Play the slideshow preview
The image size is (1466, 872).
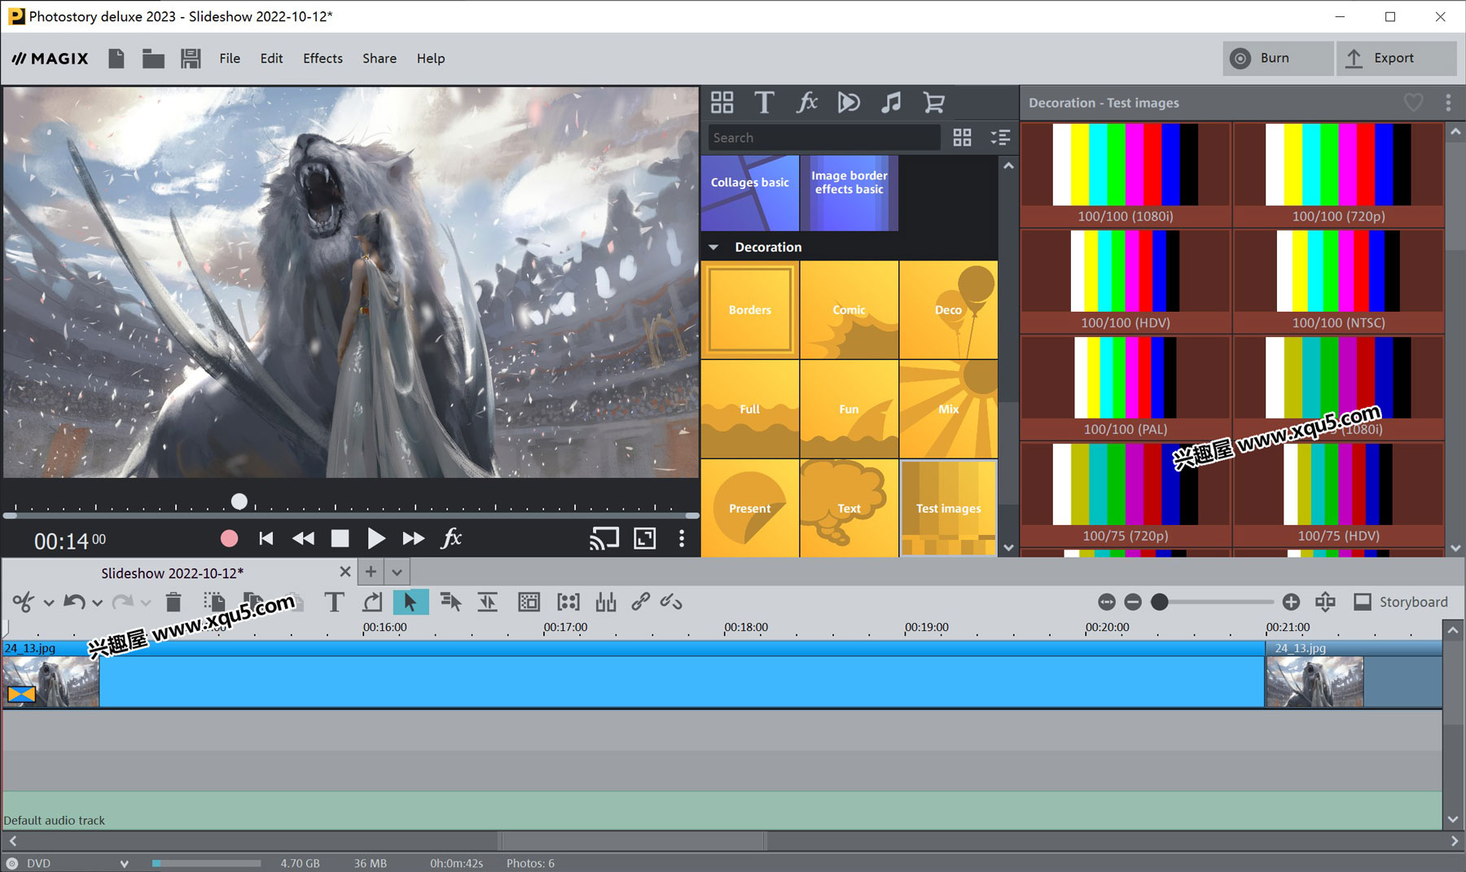click(375, 538)
